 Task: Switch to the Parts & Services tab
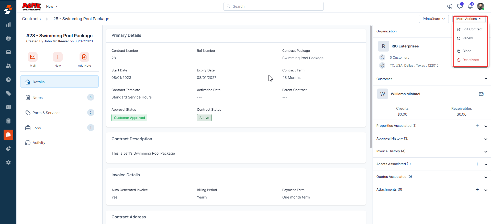[46, 113]
